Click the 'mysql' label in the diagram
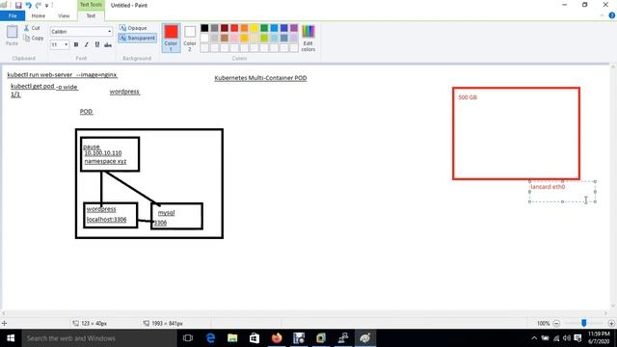Viewport: 617px width, 347px height. (166, 213)
